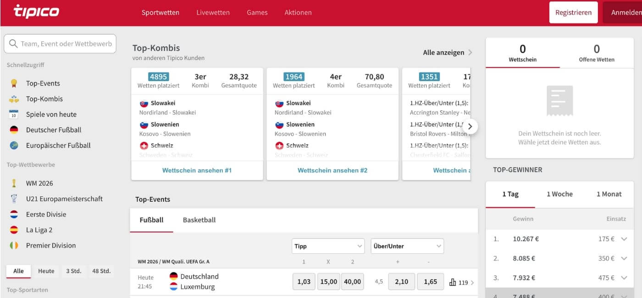
Task: Select the Heute time filter
Action: tap(46, 271)
